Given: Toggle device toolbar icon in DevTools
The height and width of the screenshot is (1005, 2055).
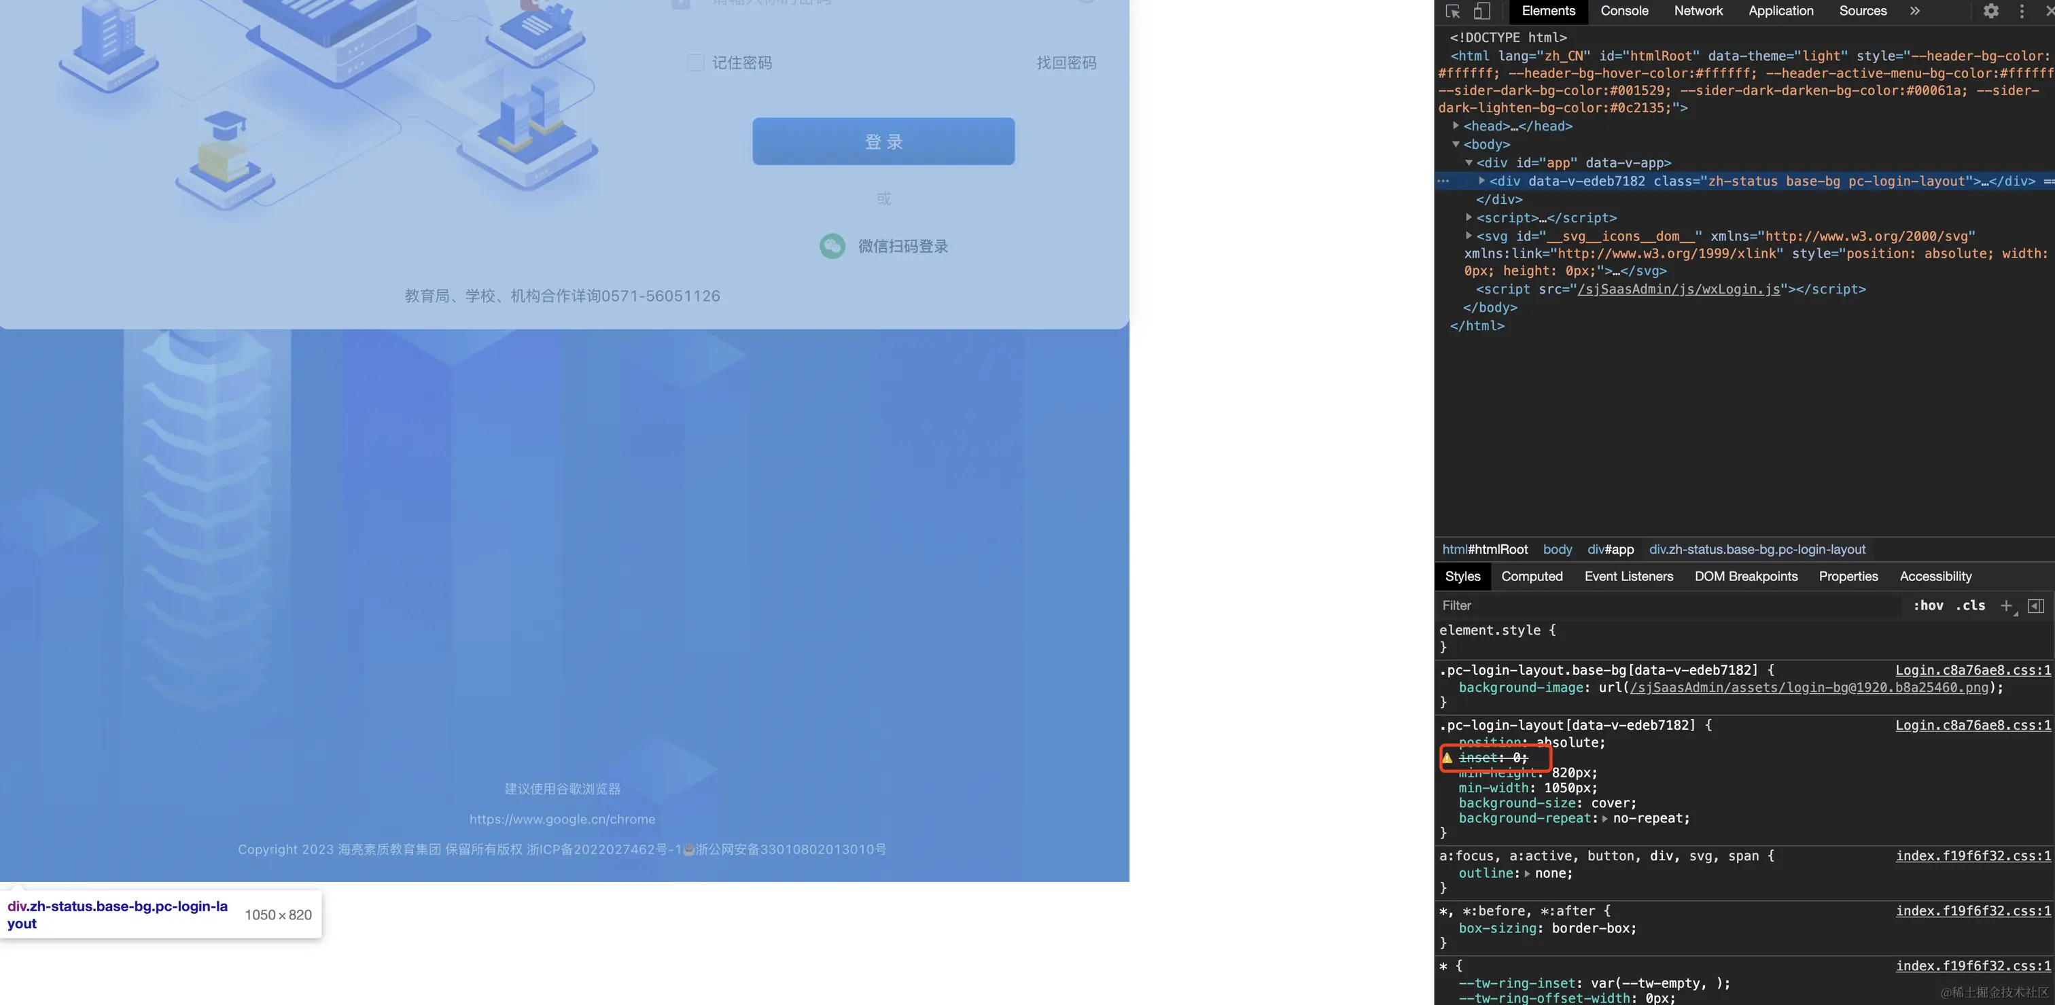Looking at the screenshot, I should click(x=1481, y=11).
